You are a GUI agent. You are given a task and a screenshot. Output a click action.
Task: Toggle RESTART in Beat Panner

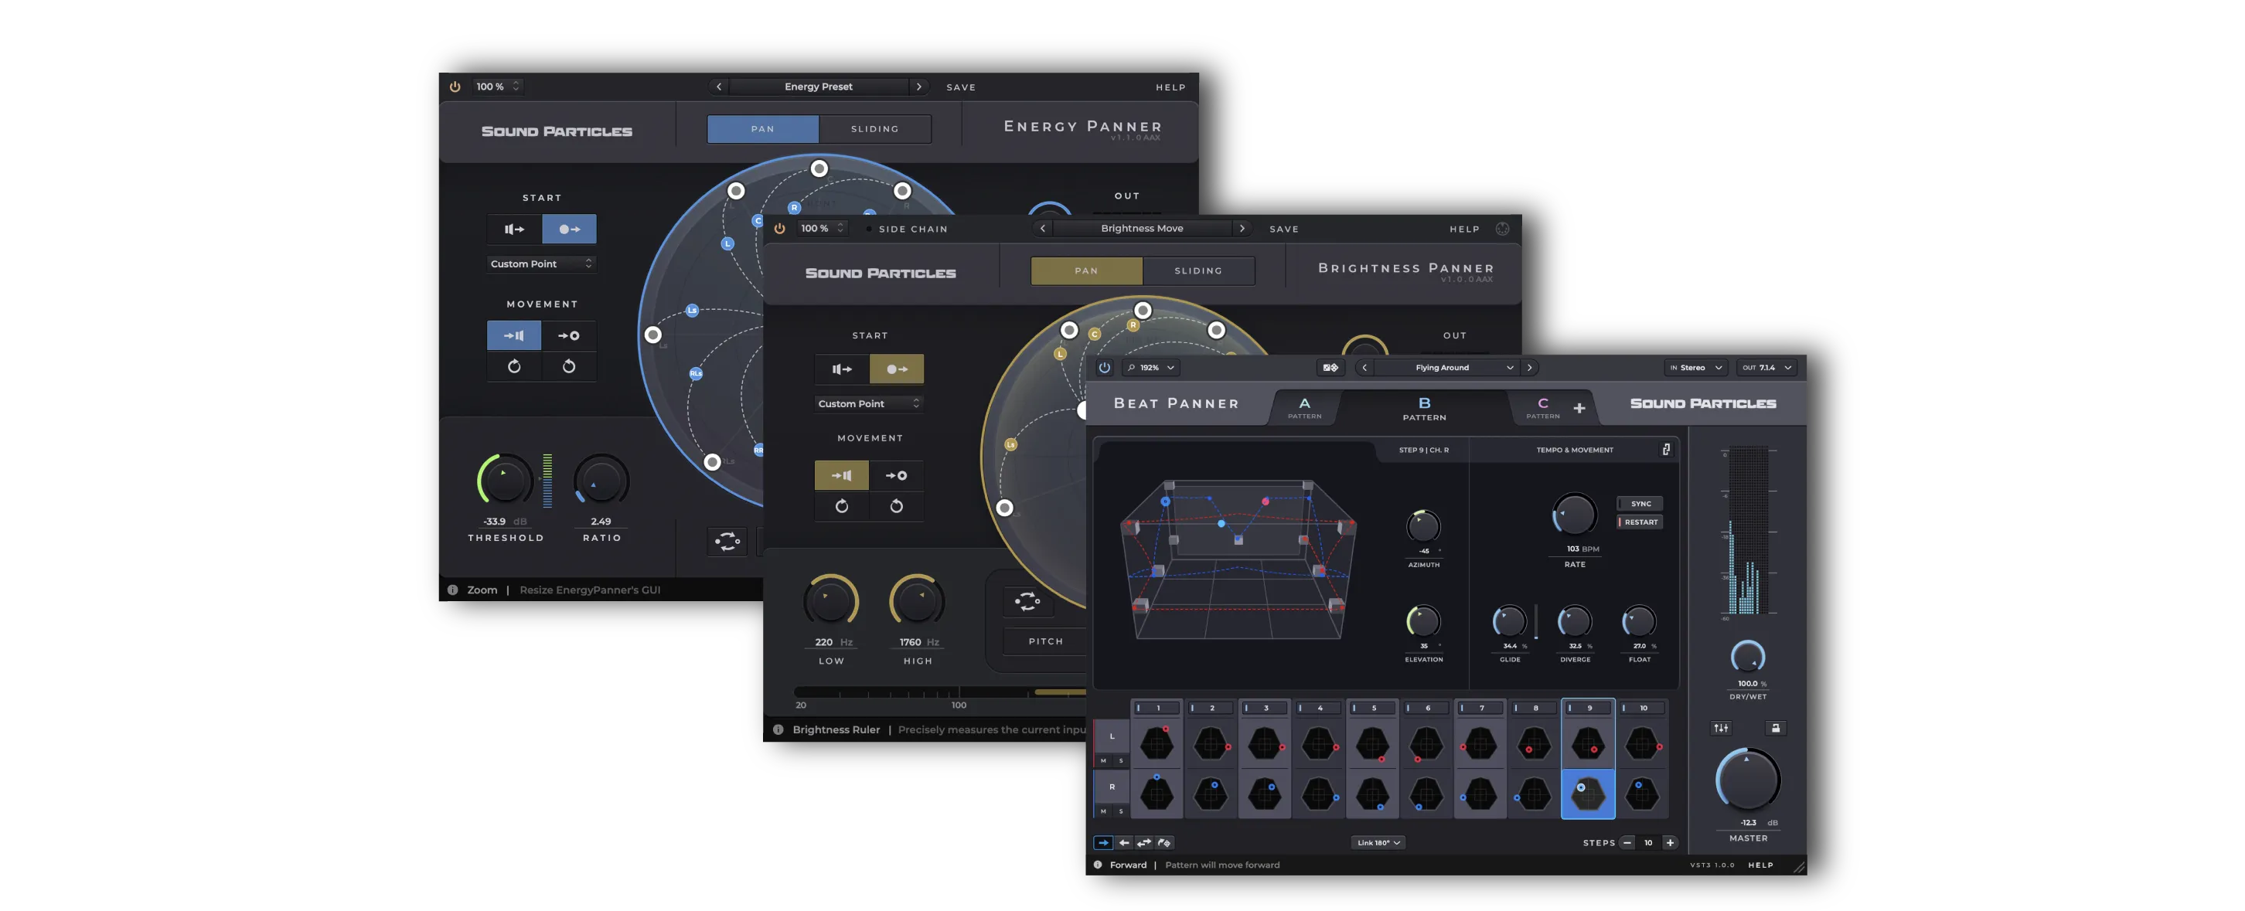[x=1640, y=522]
